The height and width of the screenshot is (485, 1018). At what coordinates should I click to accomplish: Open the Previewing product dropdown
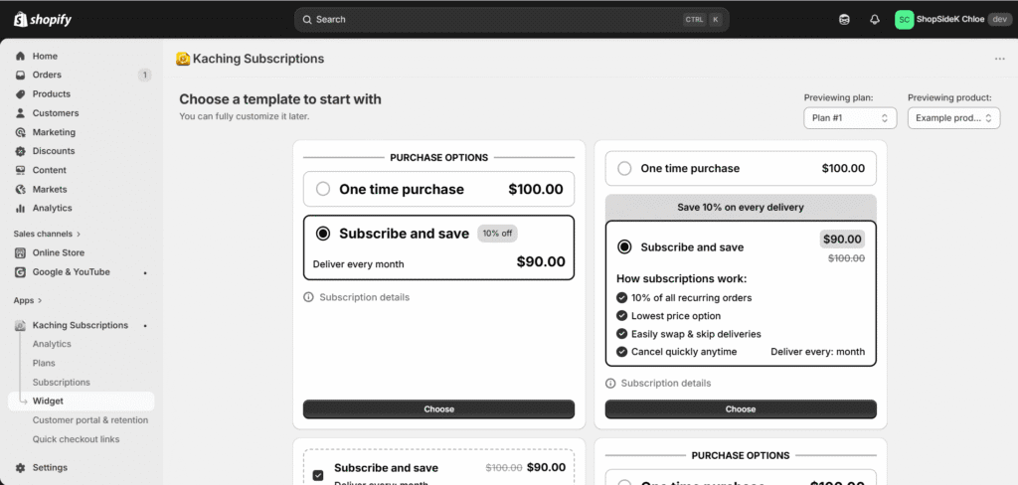953,118
